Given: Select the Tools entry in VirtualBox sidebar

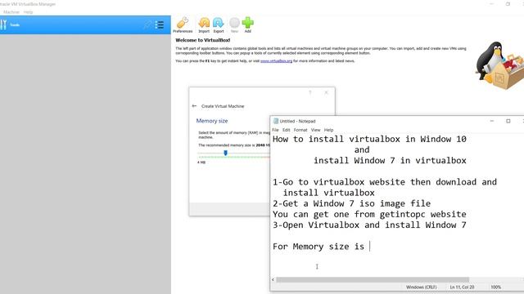Looking at the screenshot, I should coord(85,24).
